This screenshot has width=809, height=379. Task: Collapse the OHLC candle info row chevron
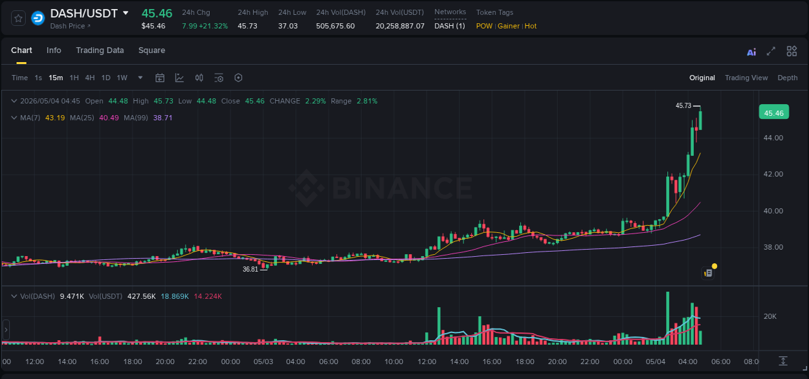point(14,101)
